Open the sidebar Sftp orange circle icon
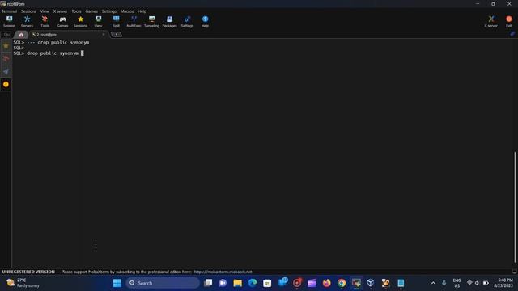518x291 pixels. 6,84
